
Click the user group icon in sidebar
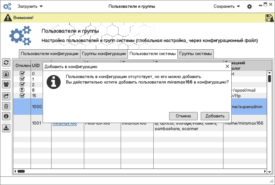6,84
